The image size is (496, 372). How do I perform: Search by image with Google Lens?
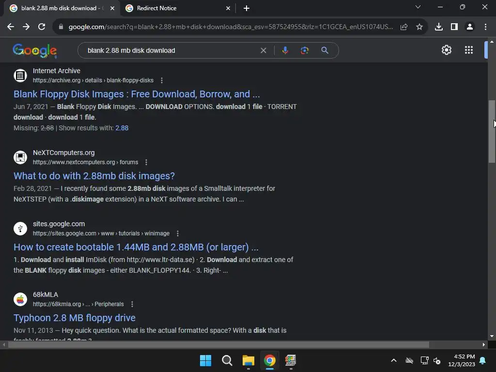pos(304,50)
